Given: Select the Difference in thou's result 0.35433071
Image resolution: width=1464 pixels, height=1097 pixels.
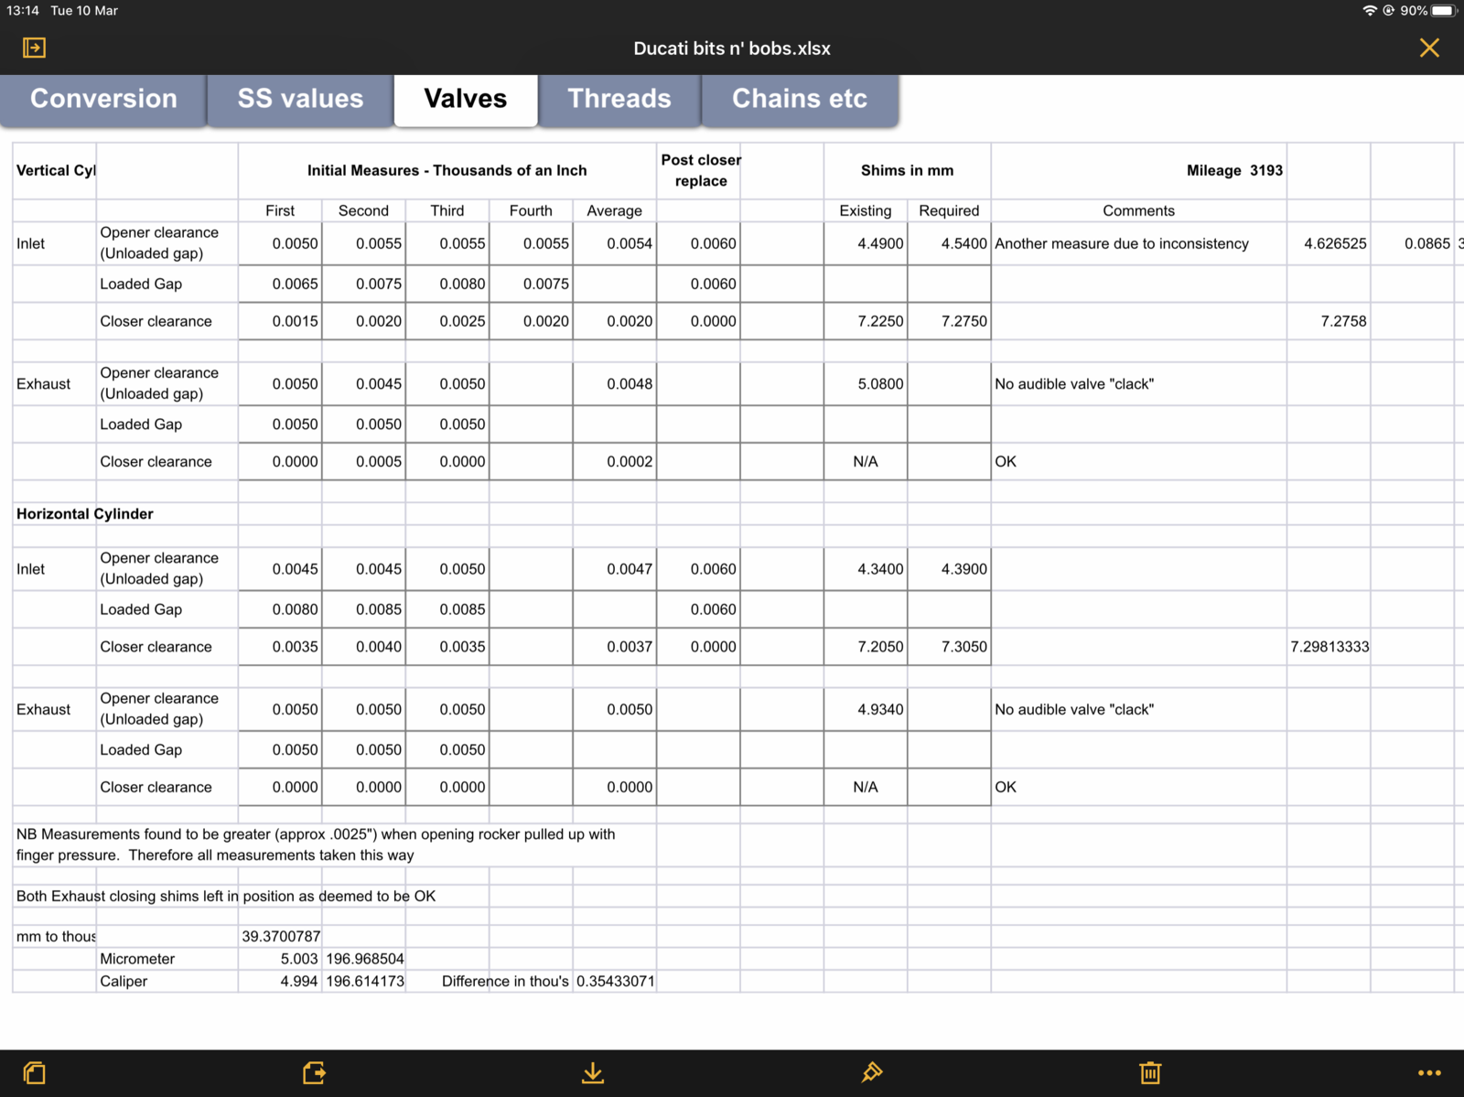Looking at the screenshot, I should (615, 981).
